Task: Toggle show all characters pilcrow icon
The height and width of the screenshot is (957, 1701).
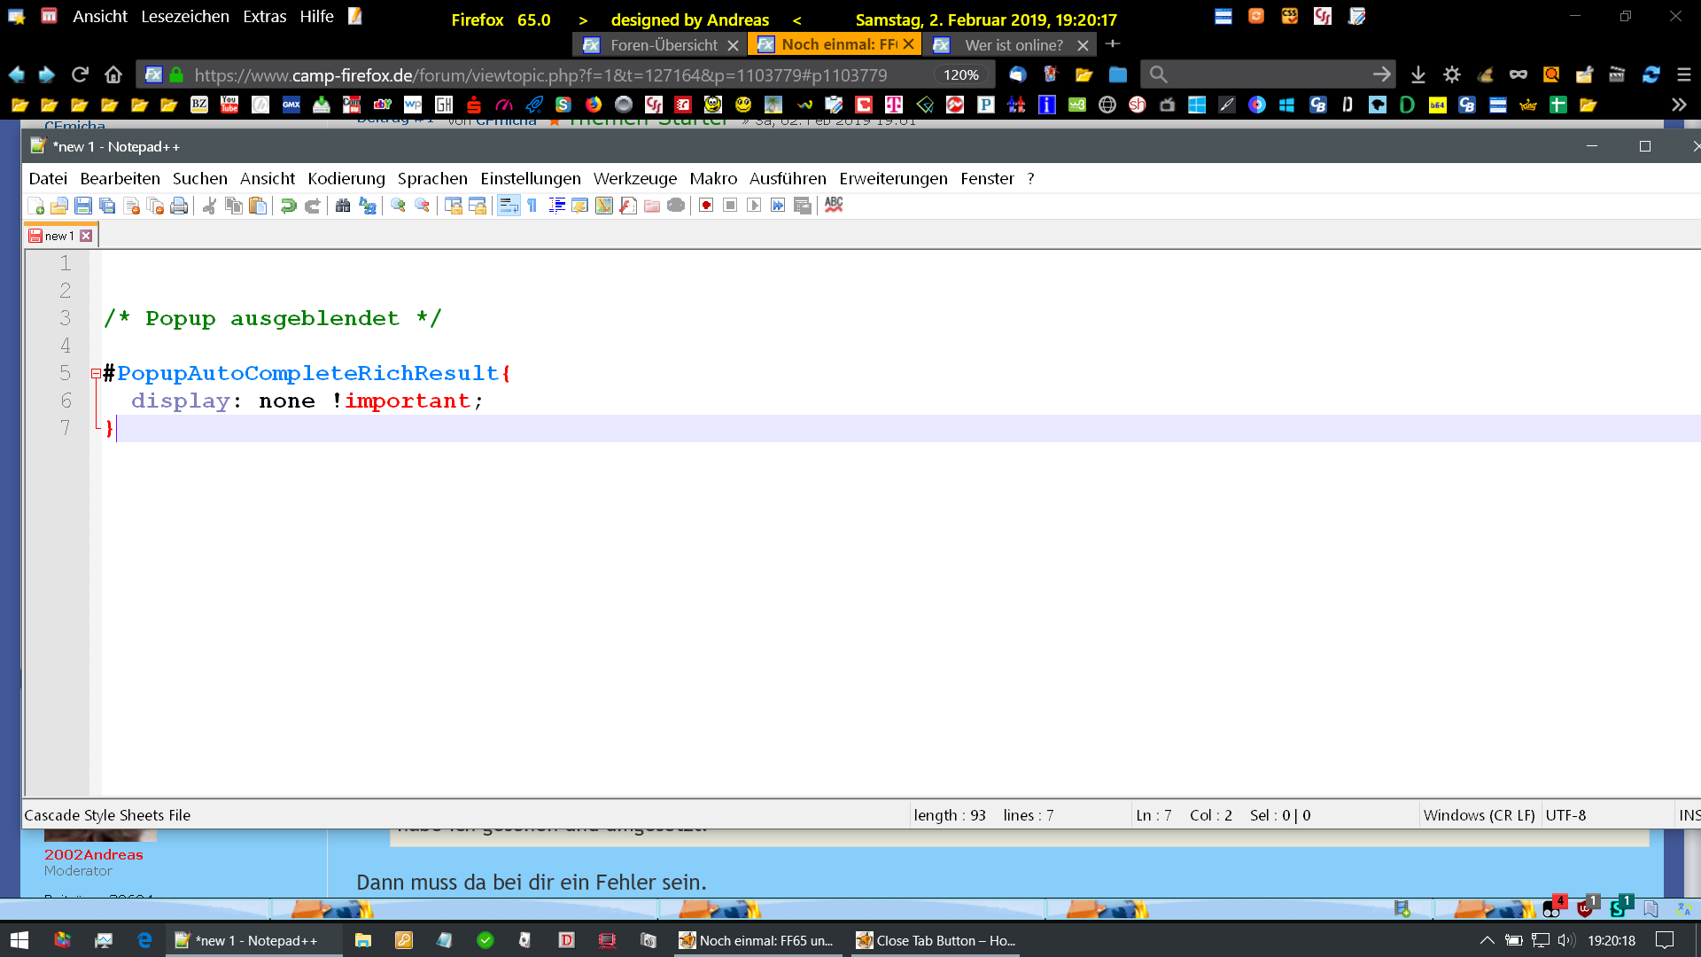Action: coord(532,206)
